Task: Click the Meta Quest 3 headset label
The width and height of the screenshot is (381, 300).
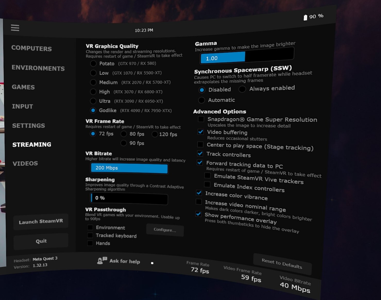Action: pos(45,259)
